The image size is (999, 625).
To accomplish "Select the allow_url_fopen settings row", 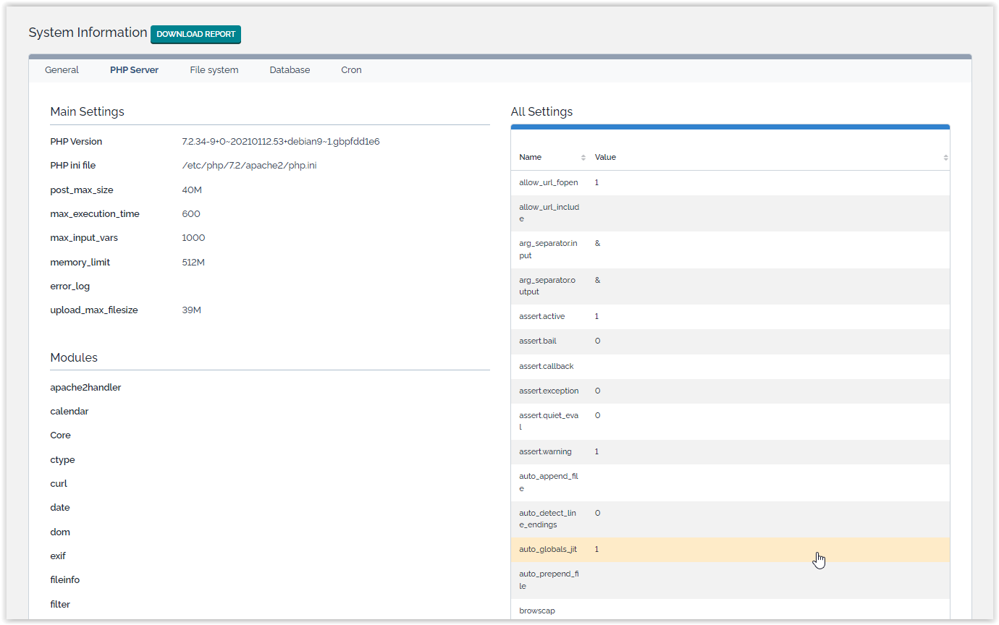I will pyautogui.click(x=730, y=182).
